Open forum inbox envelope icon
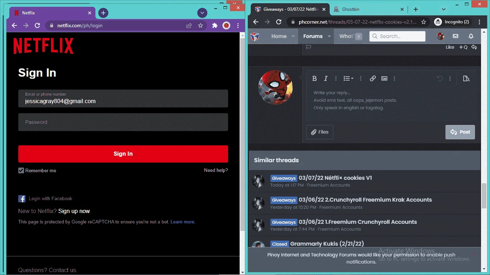This screenshot has width=490, height=275. 456,36
